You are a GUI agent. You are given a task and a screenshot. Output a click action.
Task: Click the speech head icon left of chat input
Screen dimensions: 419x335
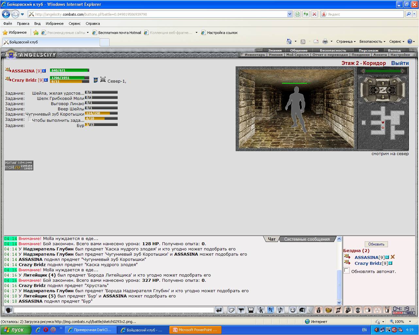click(x=9, y=310)
